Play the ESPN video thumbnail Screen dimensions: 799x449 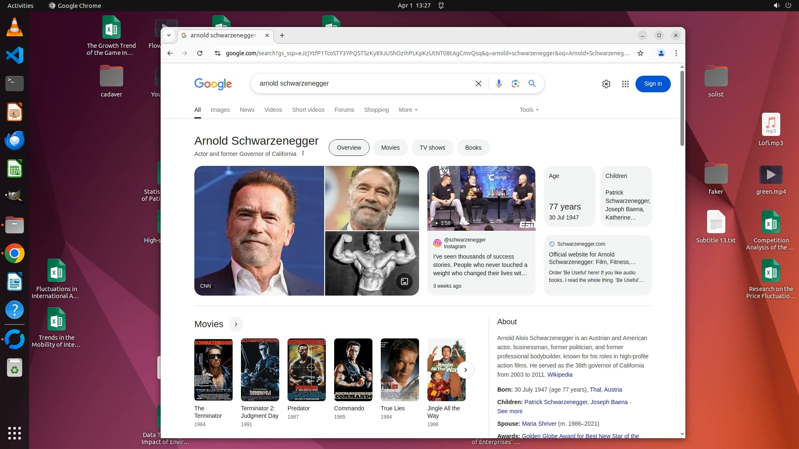(x=481, y=198)
